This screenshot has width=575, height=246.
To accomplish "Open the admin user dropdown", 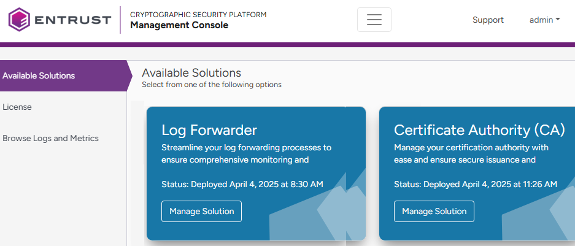I will click(544, 20).
